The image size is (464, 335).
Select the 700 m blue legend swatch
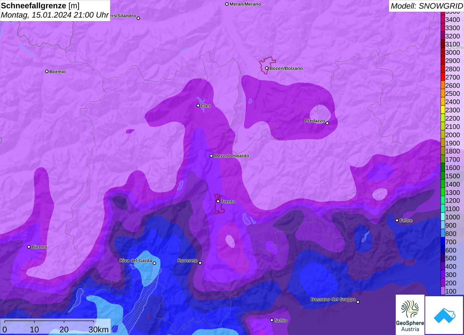[x=443, y=242]
